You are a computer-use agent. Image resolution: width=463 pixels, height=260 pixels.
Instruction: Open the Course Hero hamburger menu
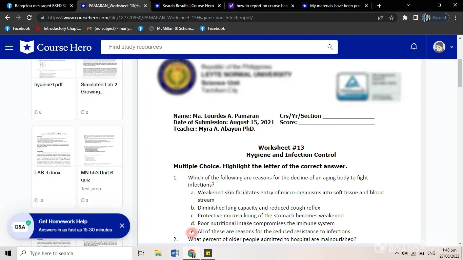tap(9, 47)
